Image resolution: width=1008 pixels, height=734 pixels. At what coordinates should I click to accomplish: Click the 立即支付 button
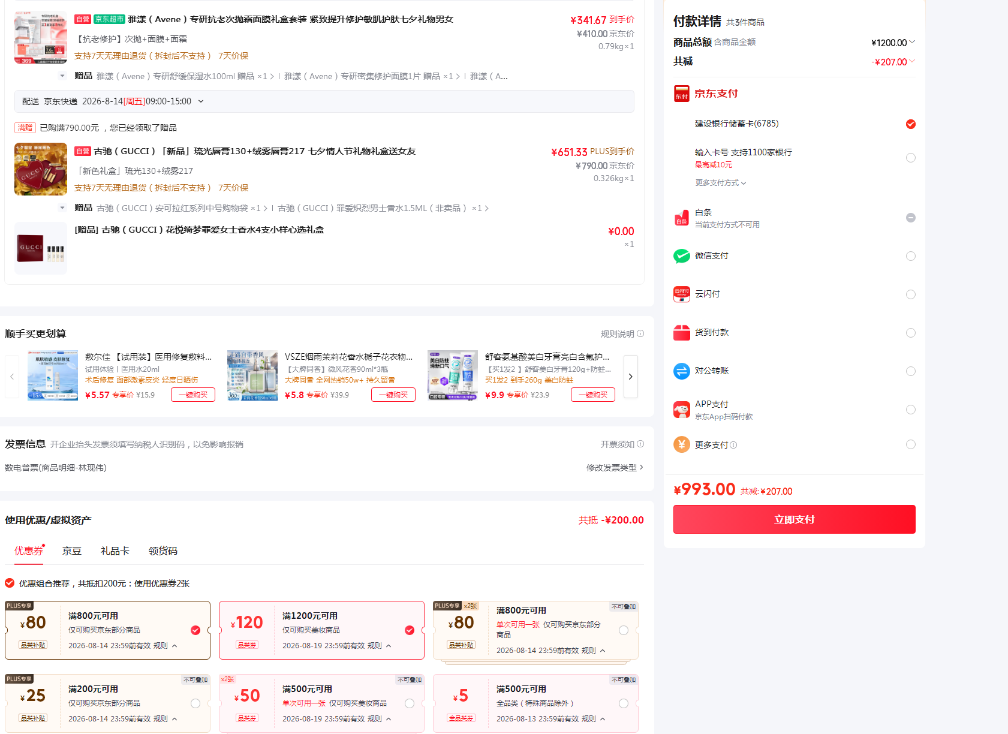tap(795, 519)
